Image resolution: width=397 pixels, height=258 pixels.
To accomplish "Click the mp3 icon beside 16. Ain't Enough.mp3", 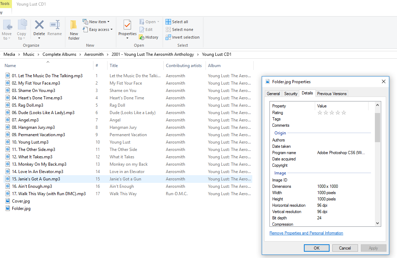I will tap(8, 186).
